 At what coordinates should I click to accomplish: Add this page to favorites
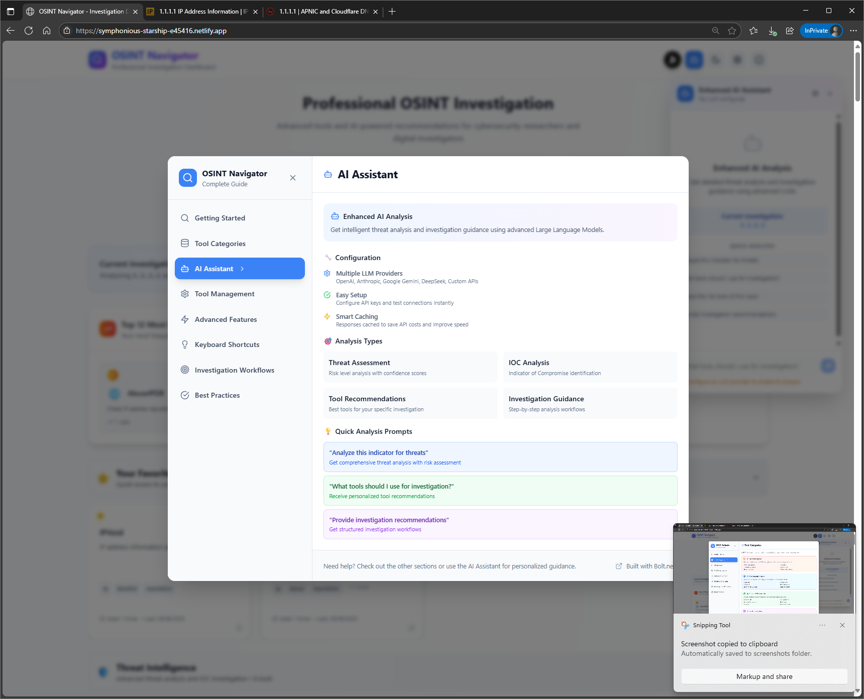click(x=732, y=31)
